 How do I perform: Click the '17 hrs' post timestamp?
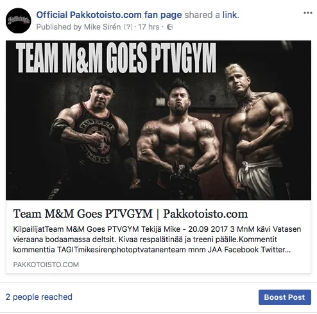(x=149, y=27)
